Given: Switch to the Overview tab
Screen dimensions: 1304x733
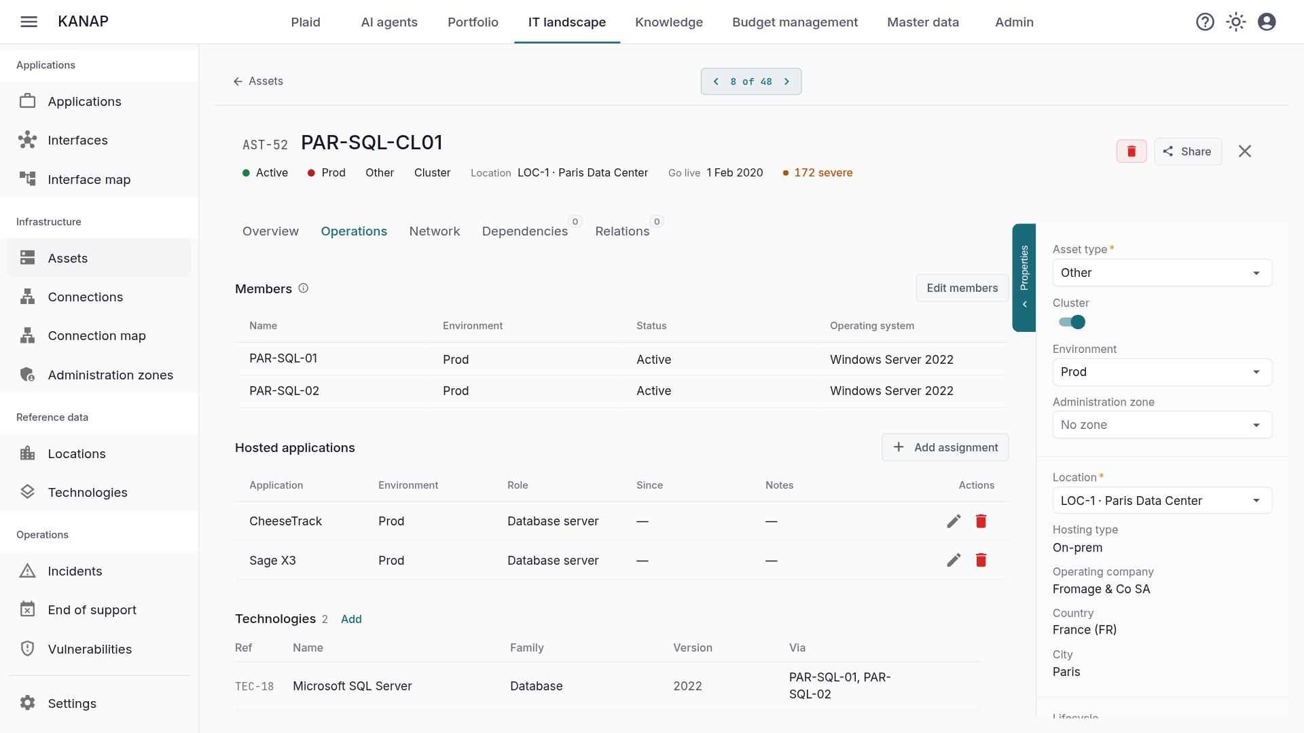Looking at the screenshot, I should [x=270, y=231].
